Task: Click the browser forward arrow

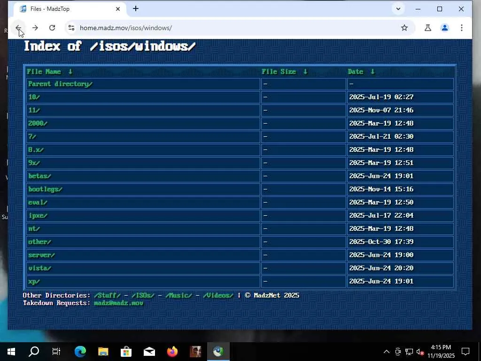Action: click(x=35, y=28)
